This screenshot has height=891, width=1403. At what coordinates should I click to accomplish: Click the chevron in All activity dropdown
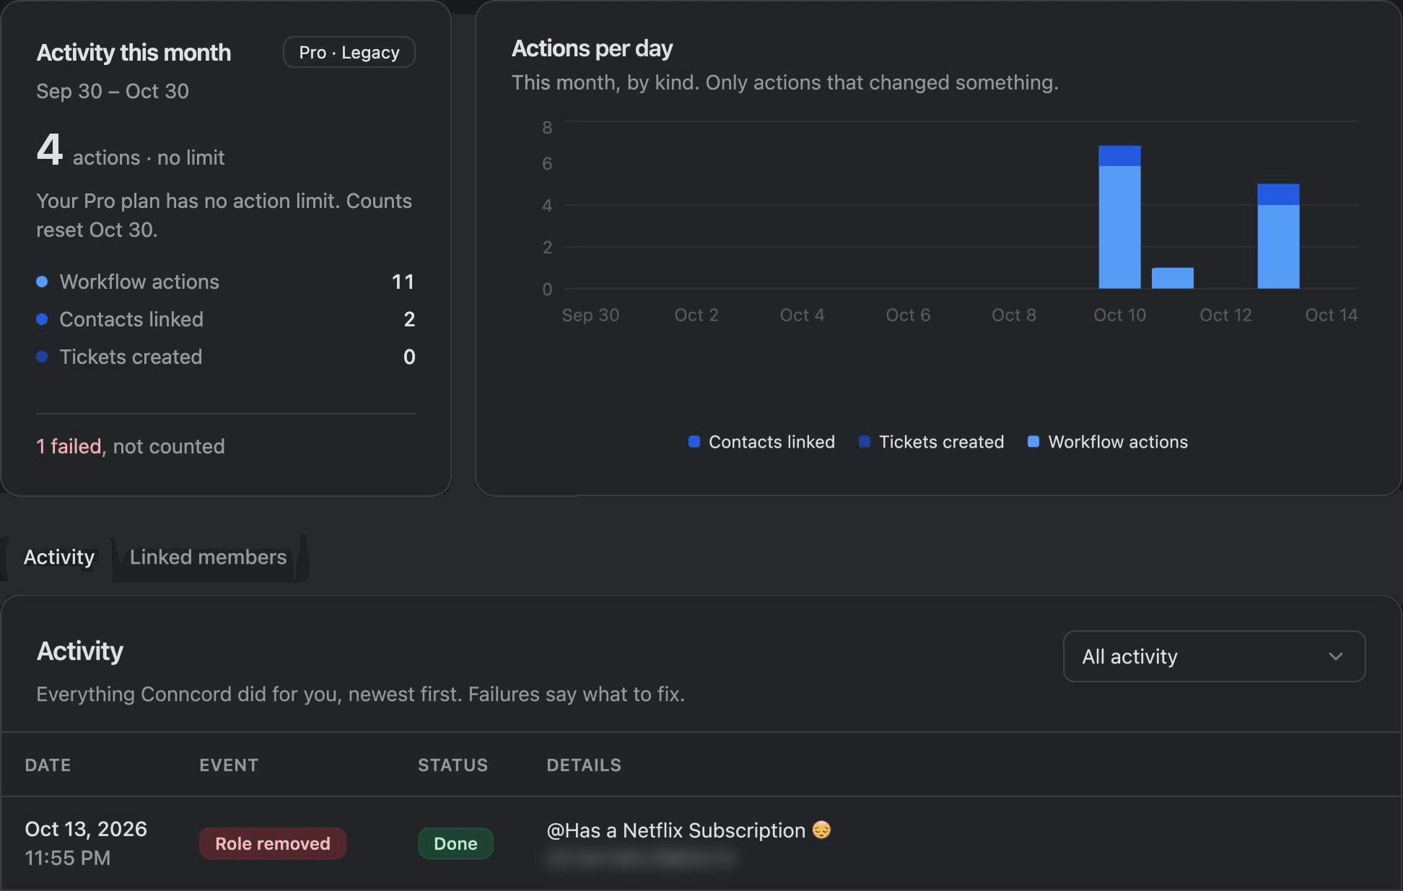[x=1336, y=656]
